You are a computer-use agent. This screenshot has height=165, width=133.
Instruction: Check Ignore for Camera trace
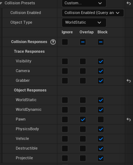click(x=65, y=71)
